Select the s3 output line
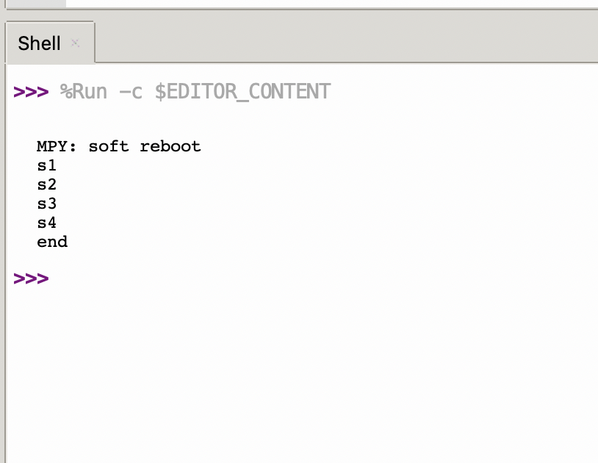This screenshot has width=598, height=463. coord(46,203)
